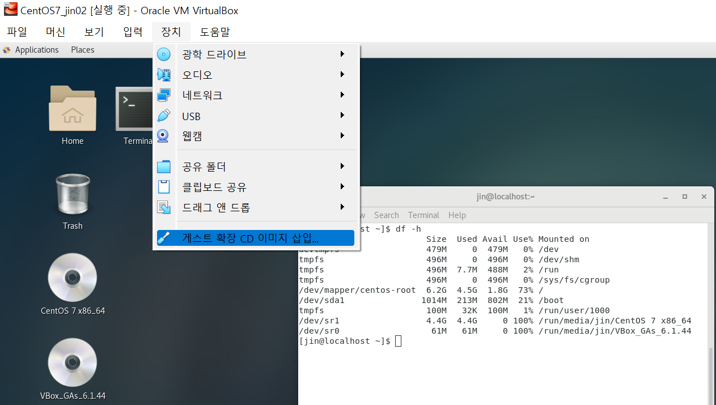
Task: Expand the 광학 드라이브 submenu arrow
Action: tap(342, 54)
